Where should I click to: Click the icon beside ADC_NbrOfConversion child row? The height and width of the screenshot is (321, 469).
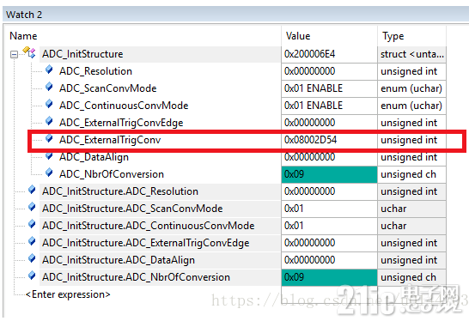pos(49,173)
